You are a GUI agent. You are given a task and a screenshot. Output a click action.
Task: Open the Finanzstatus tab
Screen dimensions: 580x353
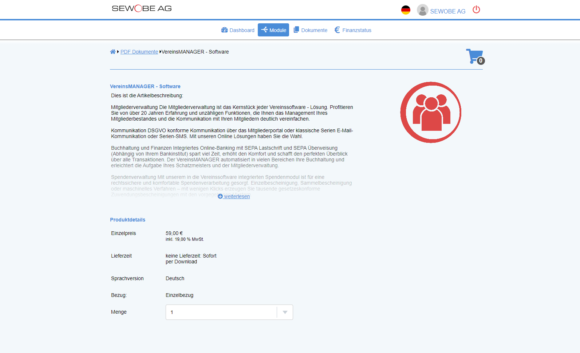353,30
